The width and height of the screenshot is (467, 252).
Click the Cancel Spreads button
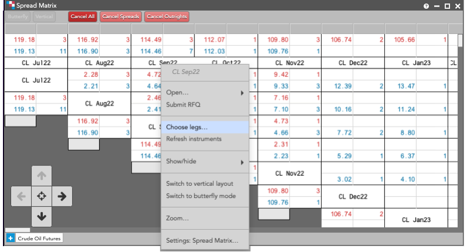(121, 16)
